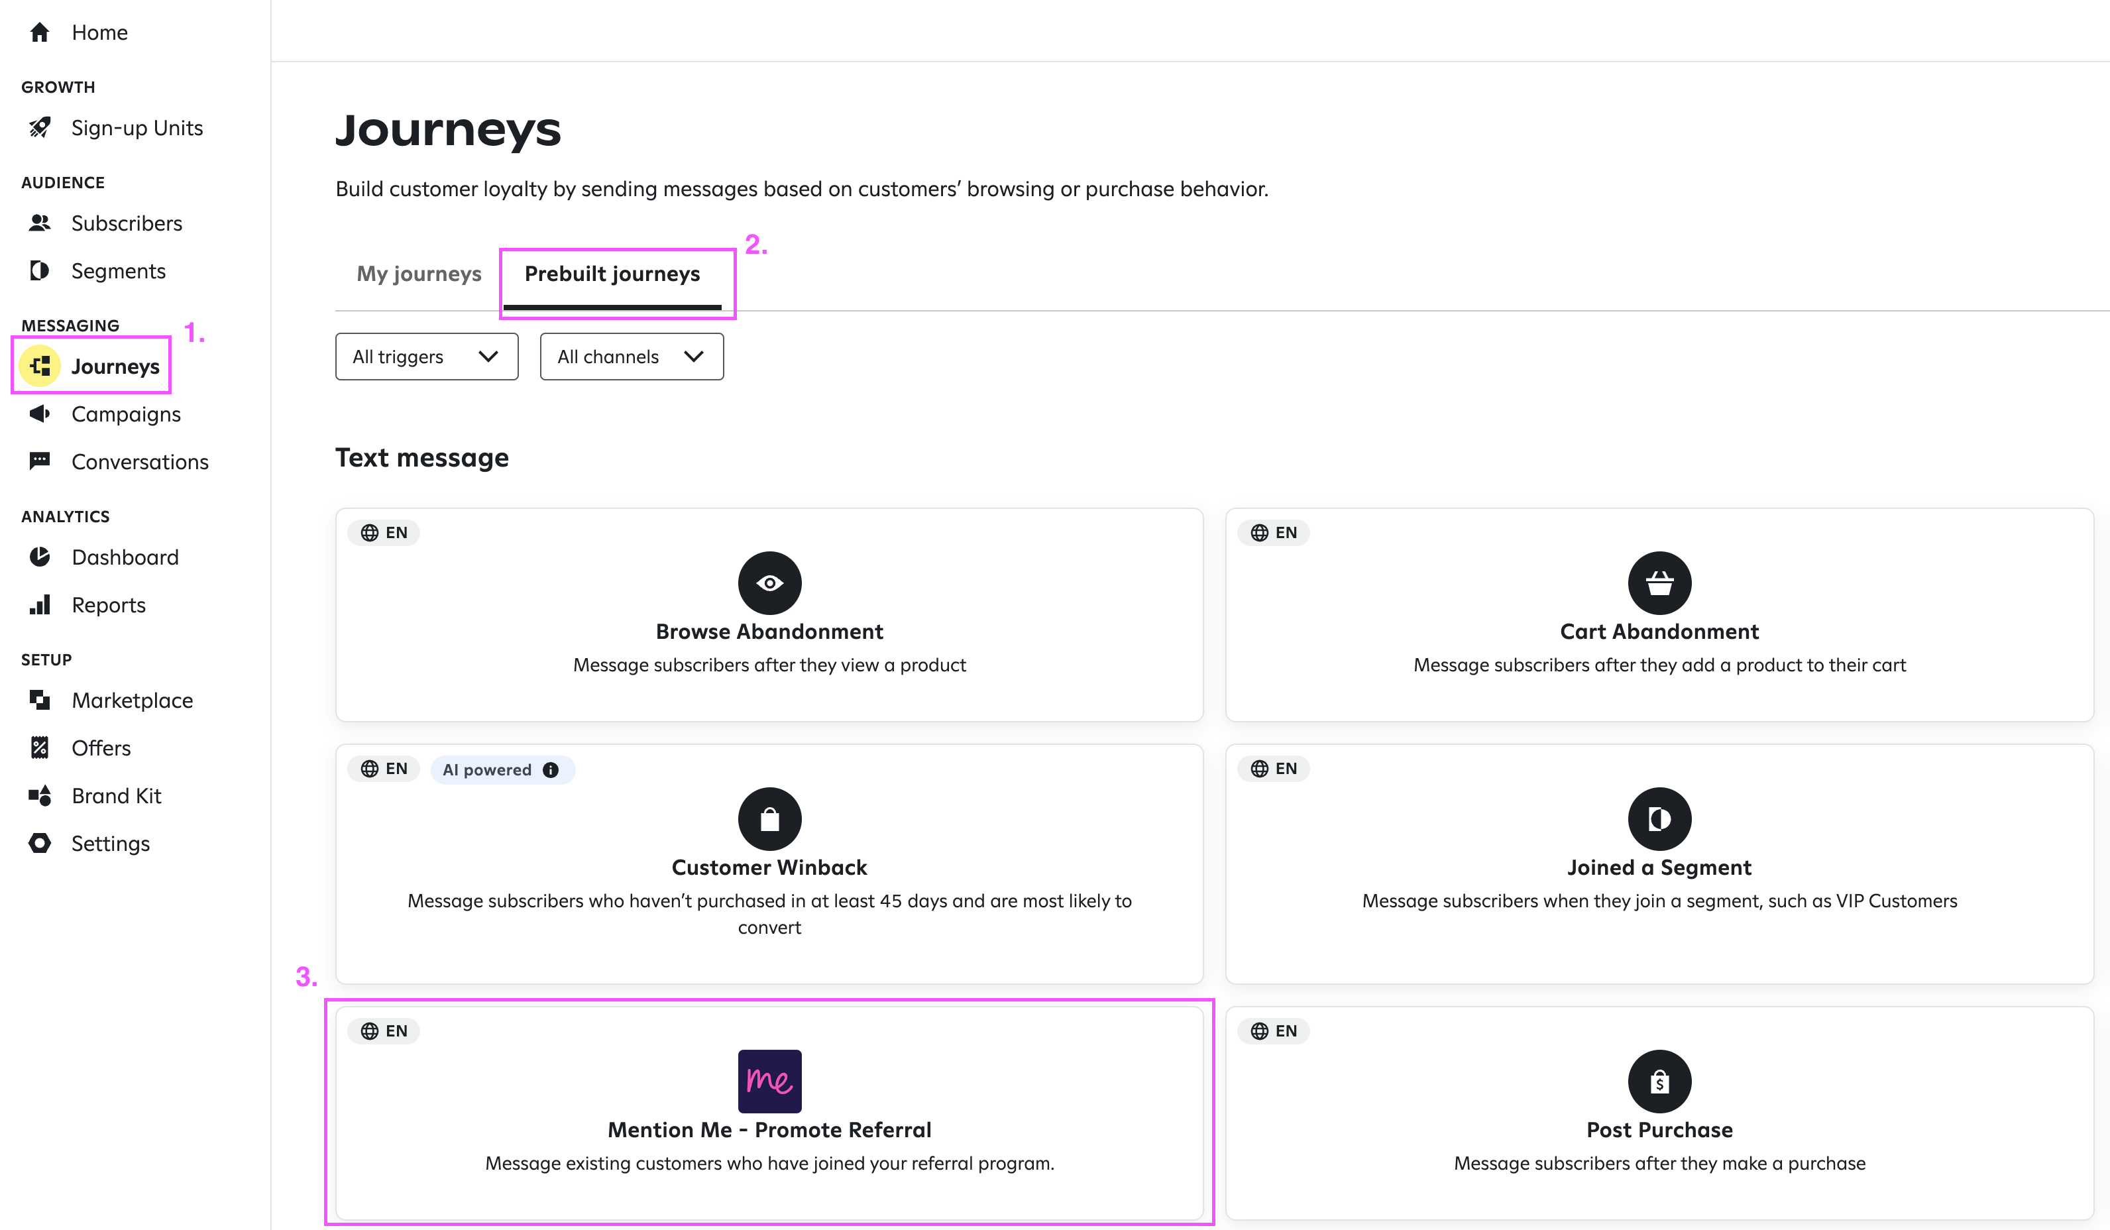This screenshot has width=2110, height=1230.
Task: Select the Post Purchase journey title
Action: pyautogui.click(x=1659, y=1129)
